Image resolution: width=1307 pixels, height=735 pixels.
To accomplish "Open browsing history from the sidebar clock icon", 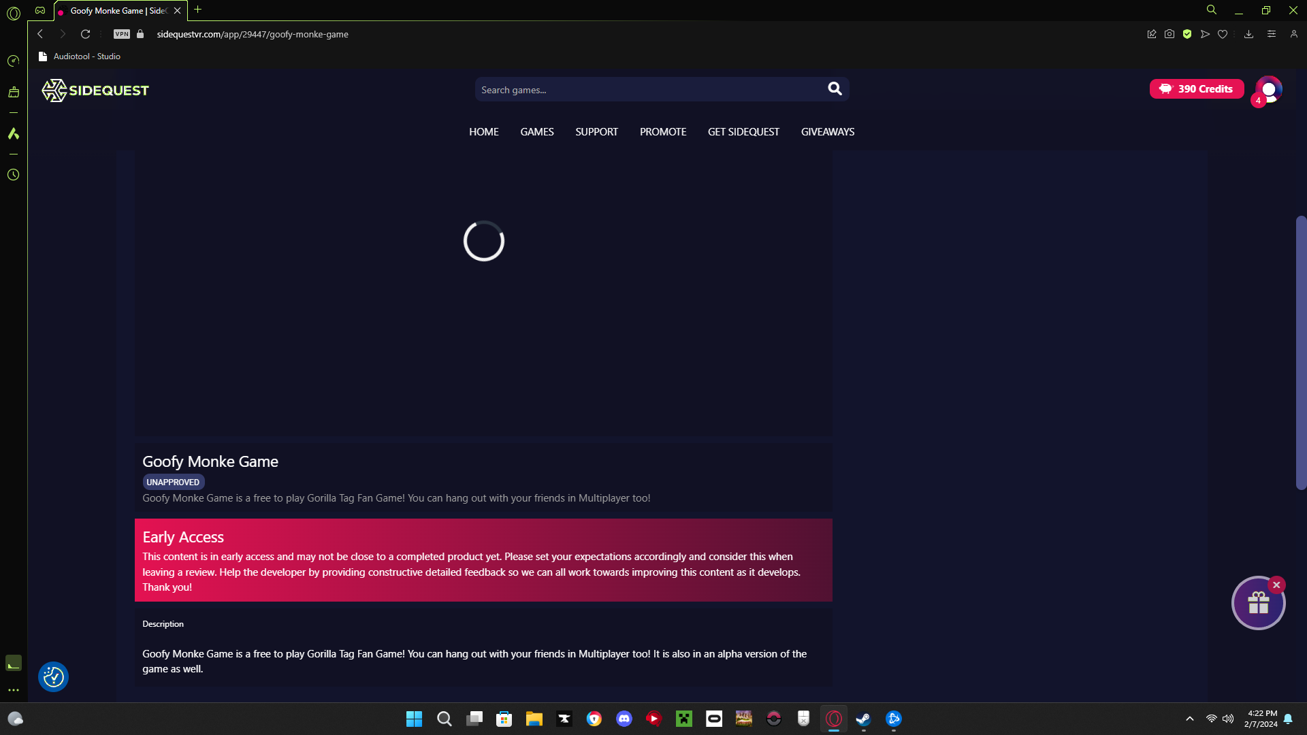I will (14, 175).
